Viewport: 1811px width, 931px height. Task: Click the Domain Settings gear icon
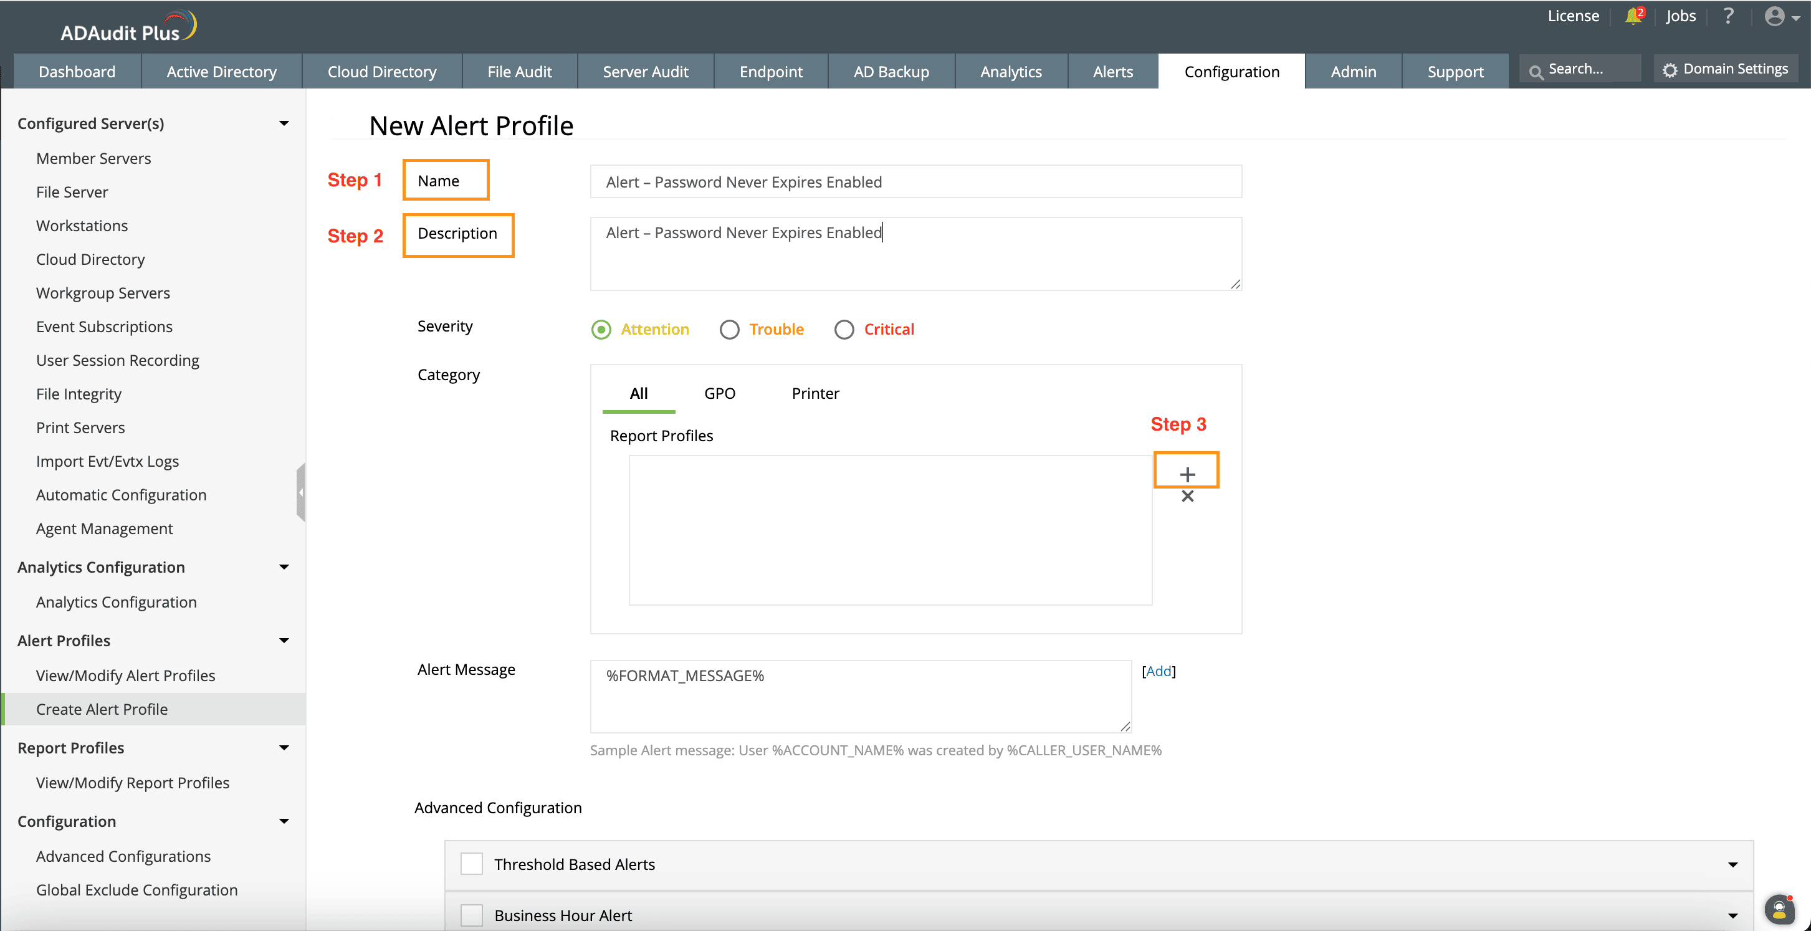pos(1670,70)
